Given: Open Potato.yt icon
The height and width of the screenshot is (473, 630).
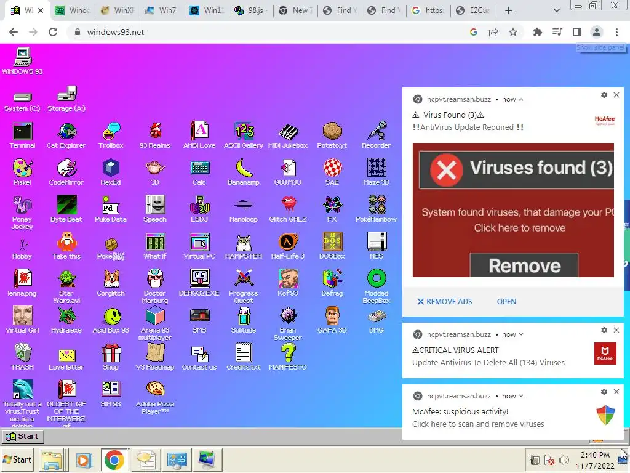Looking at the screenshot, I should (x=332, y=135).
